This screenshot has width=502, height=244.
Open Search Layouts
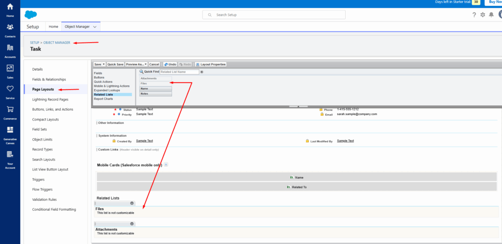coord(44,159)
